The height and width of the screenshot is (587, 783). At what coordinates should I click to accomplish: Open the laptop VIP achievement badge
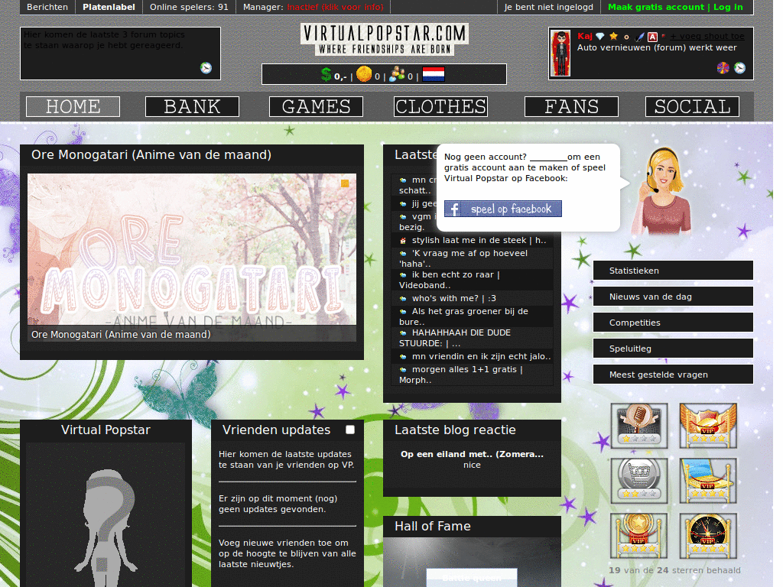coord(707,480)
